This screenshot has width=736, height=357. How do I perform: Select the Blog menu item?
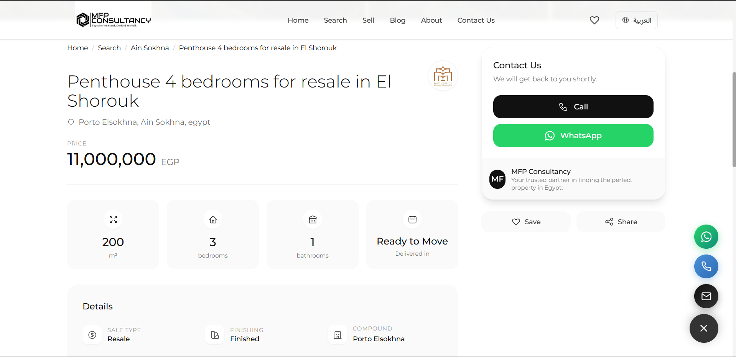(x=397, y=20)
